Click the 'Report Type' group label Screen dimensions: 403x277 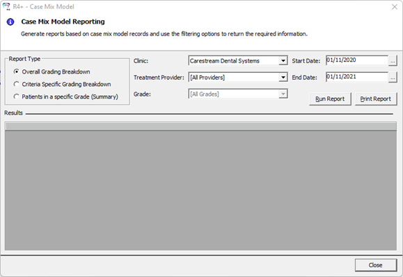24,59
